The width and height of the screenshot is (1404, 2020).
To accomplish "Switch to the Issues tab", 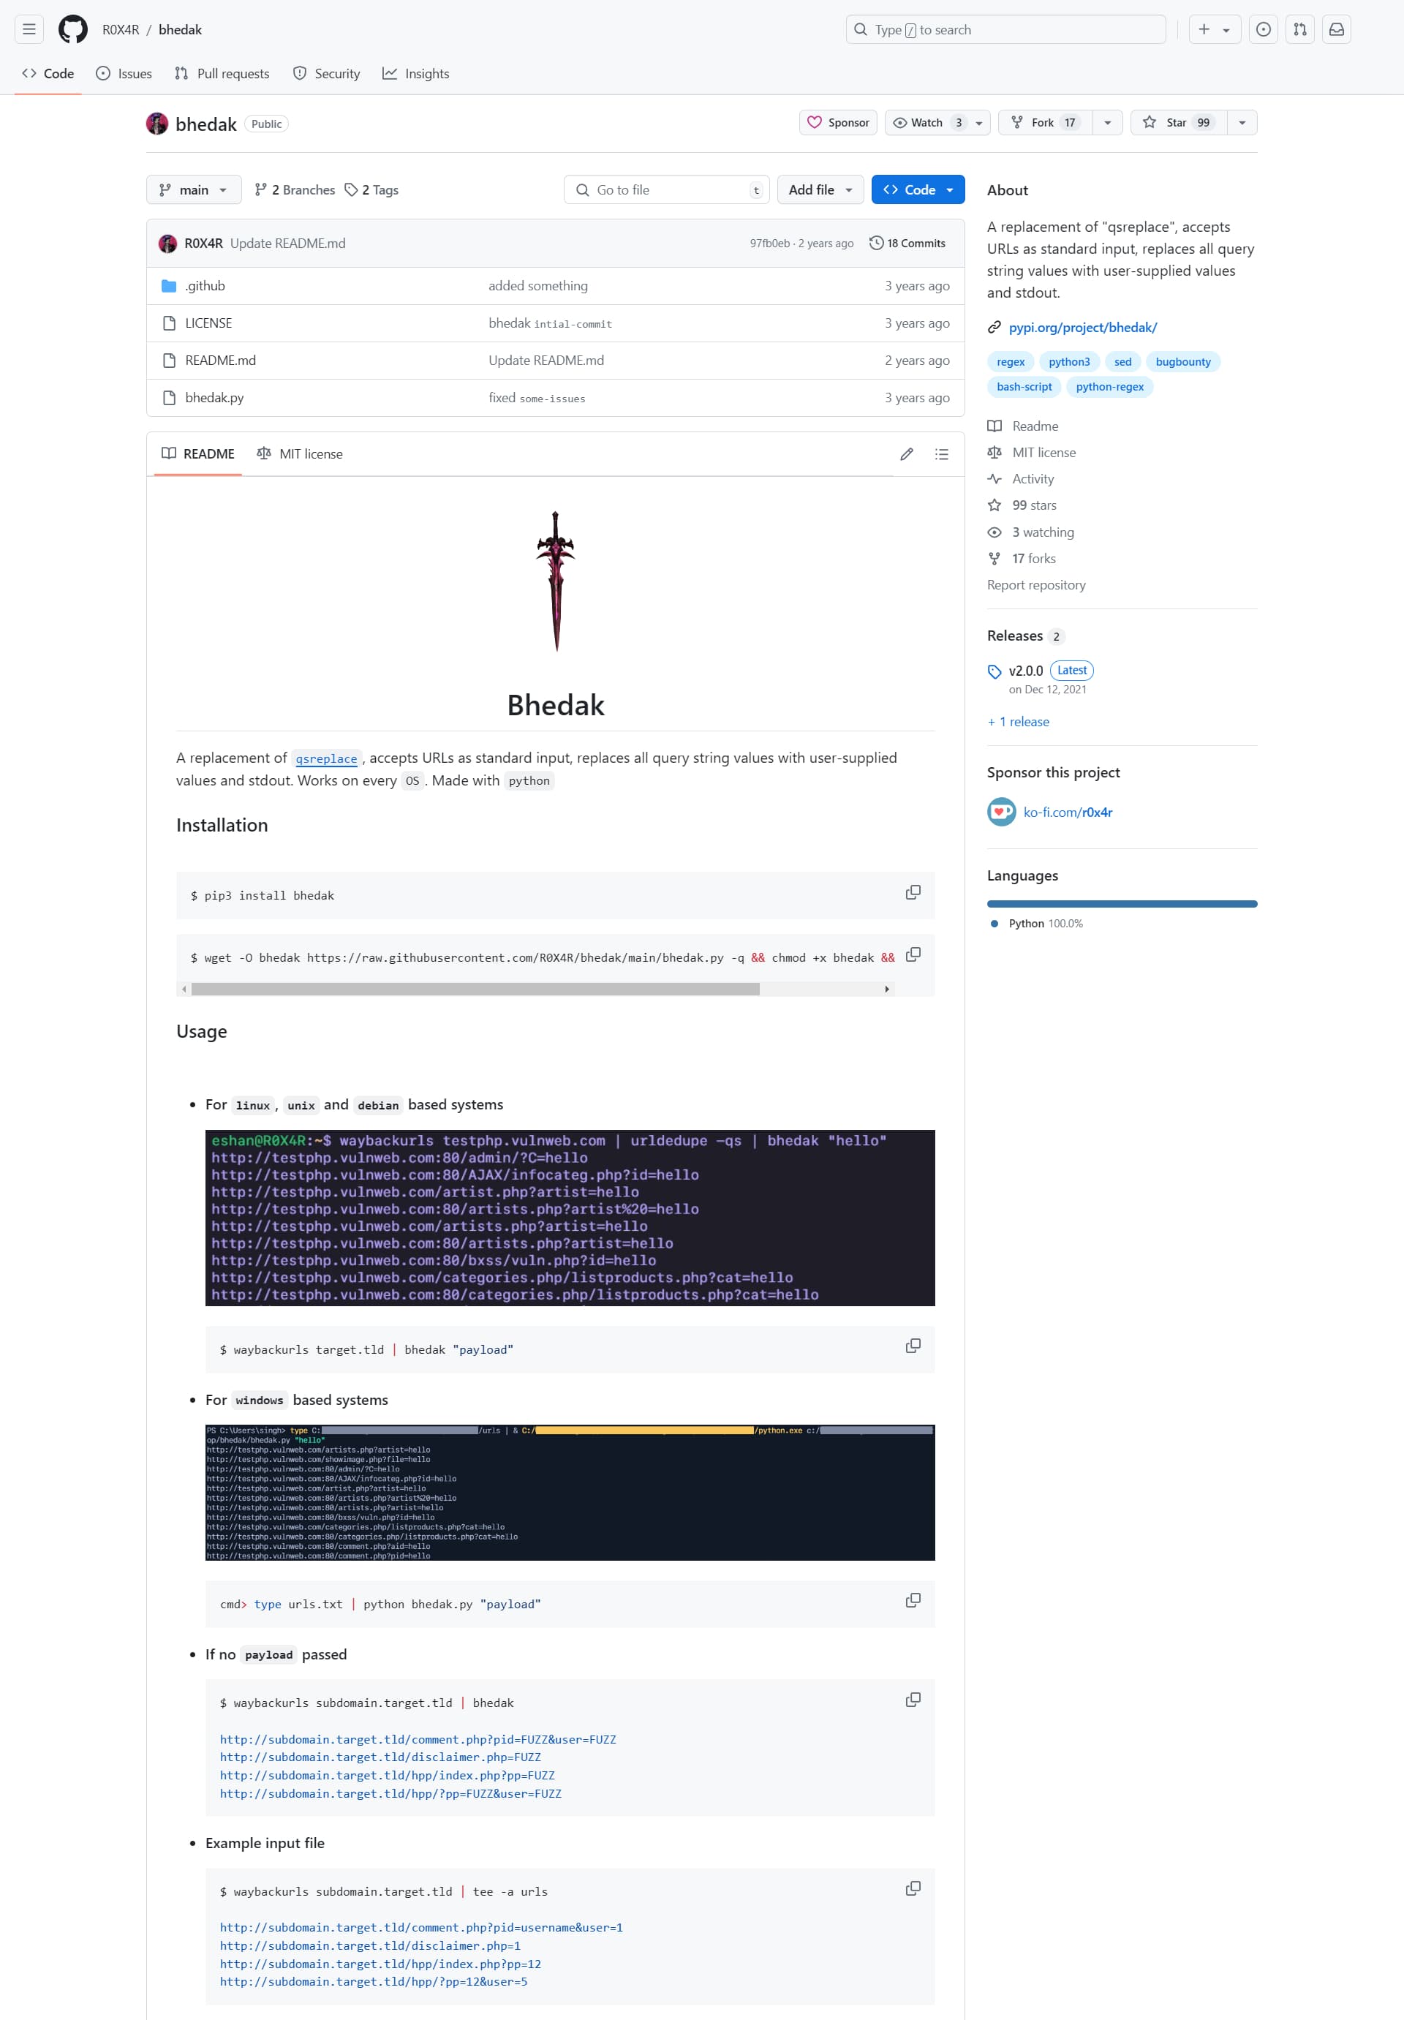I will pos(124,74).
